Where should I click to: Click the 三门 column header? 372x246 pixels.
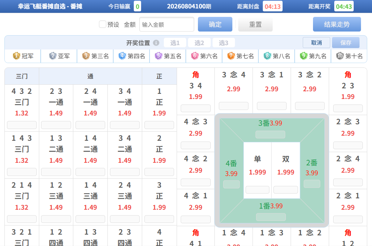tap(22, 76)
